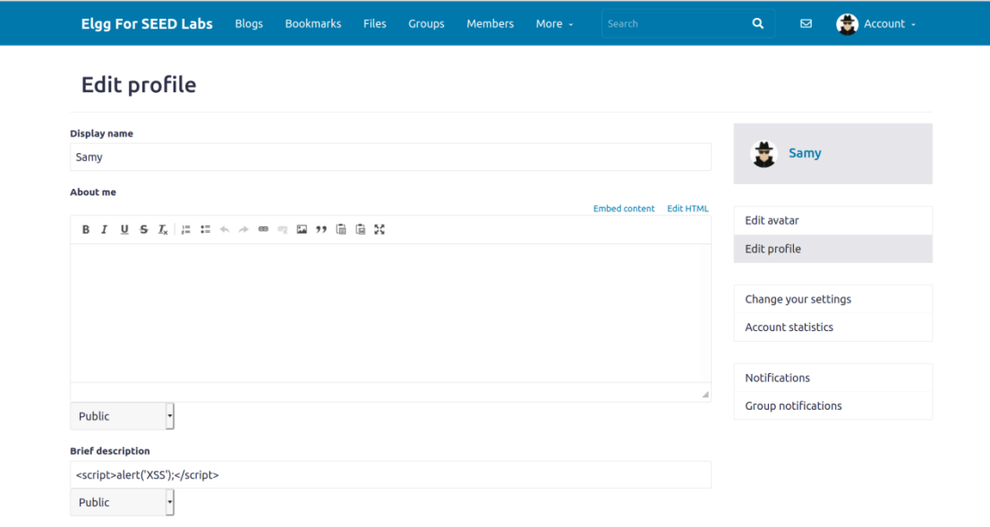Open the Account dropdown menu

coord(890,24)
